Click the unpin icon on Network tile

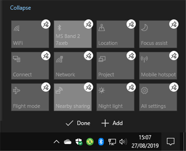89,56
